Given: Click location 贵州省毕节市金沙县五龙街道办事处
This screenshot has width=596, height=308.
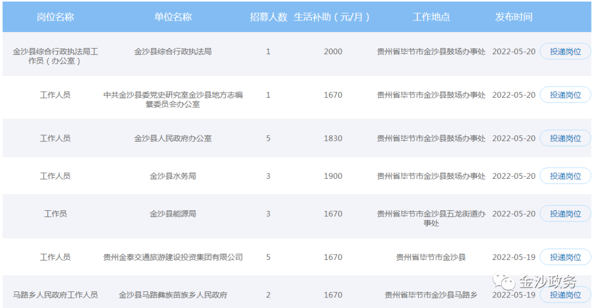Looking at the screenshot, I should click(x=431, y=218).
